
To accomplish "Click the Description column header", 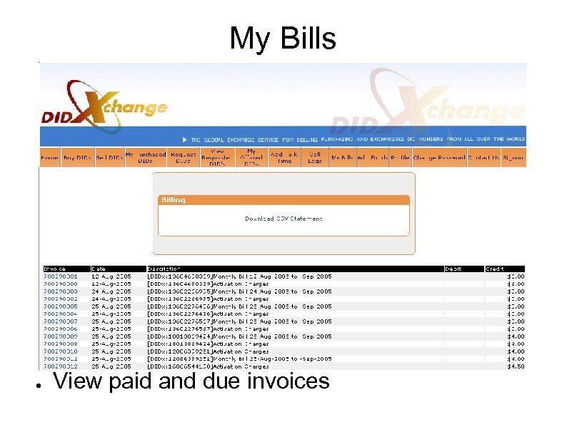I will tap(296, 269).
